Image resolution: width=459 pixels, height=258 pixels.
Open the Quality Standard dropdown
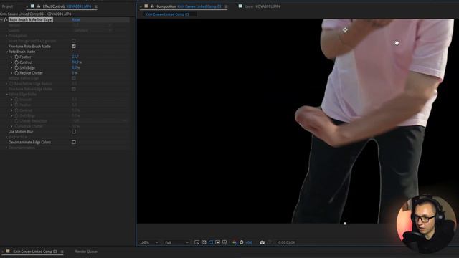pyautogui.click(x=93, y=30)
